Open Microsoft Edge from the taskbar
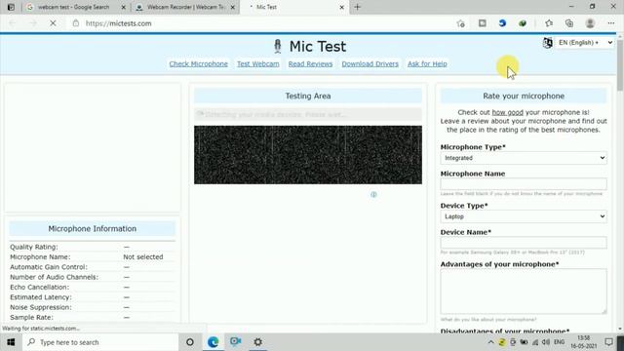Image resolution: width=624 pixels, height=351 pixels. 213,342
